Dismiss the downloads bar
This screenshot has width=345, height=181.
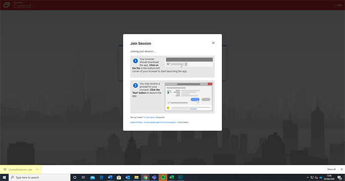342,169
